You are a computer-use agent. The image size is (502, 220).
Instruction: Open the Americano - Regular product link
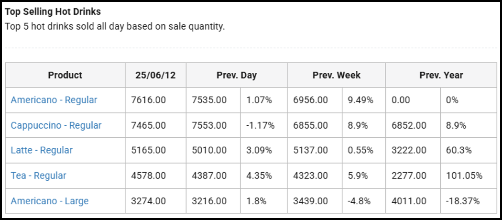click(x=54, y=100)
